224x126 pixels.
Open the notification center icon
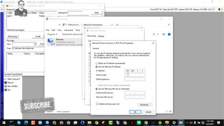pyautogui.click(x=218, y=123)
